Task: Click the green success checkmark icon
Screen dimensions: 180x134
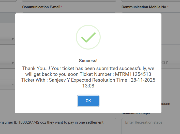Action: (88, 37)
